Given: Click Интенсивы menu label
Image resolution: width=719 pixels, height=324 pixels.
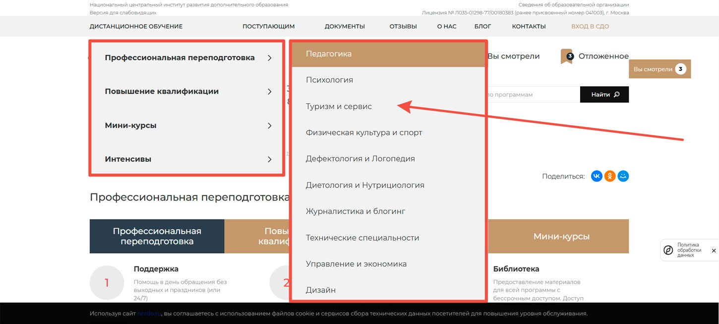Looking at the screenshot, I should [128, 159].
